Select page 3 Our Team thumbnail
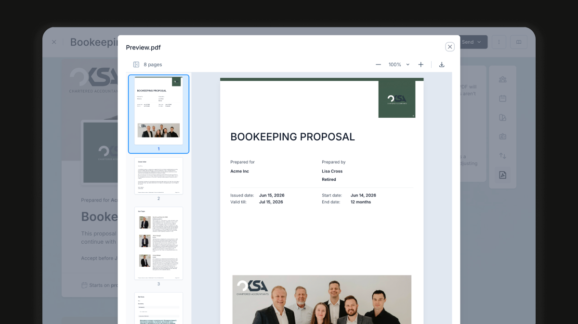This screenshot has height=324, width=578. coord(158,243)
